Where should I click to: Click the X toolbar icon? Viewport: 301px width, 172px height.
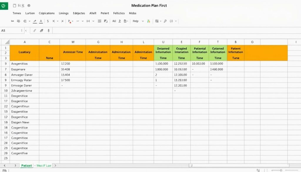click(x=62, y=21)
